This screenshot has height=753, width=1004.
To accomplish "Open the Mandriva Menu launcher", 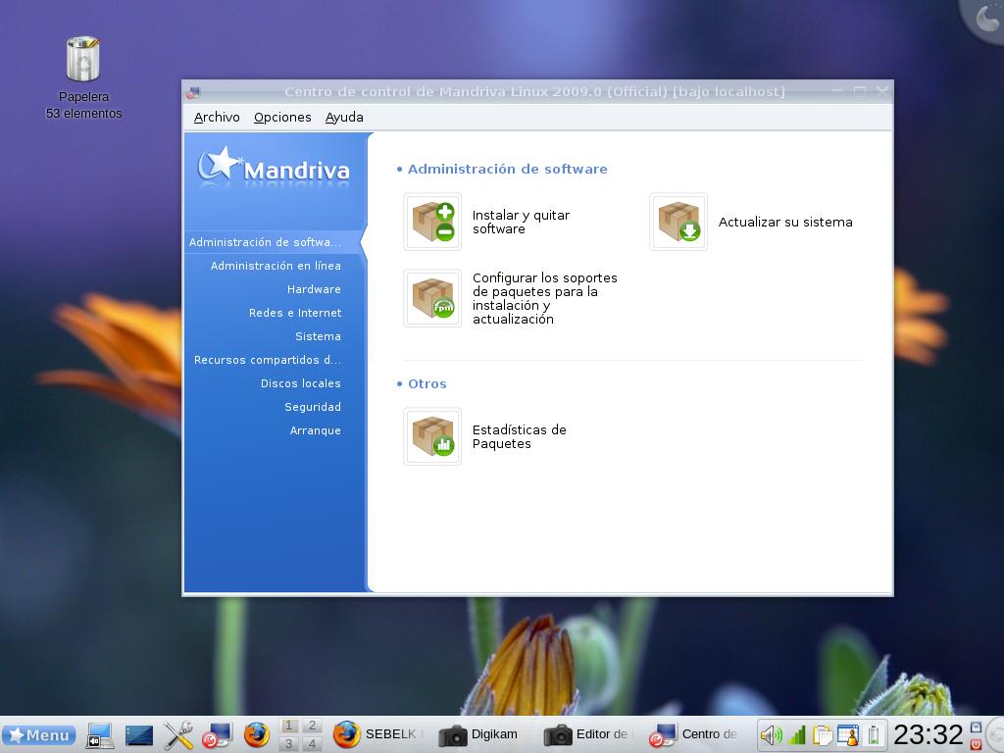I will tap(38, 735).
